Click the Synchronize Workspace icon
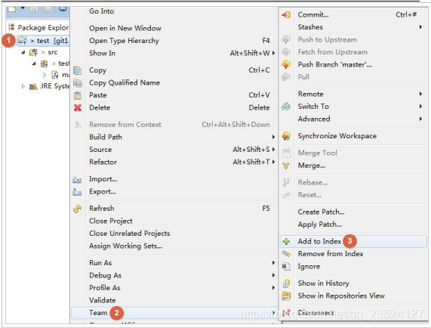The width and height of the screenshot is (431, 328). (x=286, y=136)
